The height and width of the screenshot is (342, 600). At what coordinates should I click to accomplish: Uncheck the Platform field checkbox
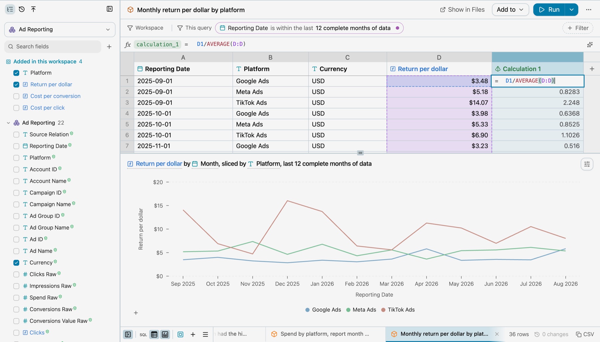(x=16, y=73)
